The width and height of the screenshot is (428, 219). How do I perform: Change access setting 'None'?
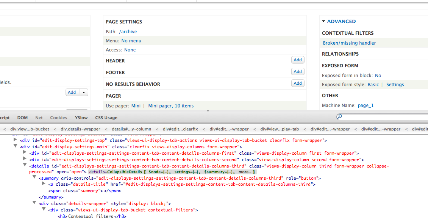tap(130, 50)
